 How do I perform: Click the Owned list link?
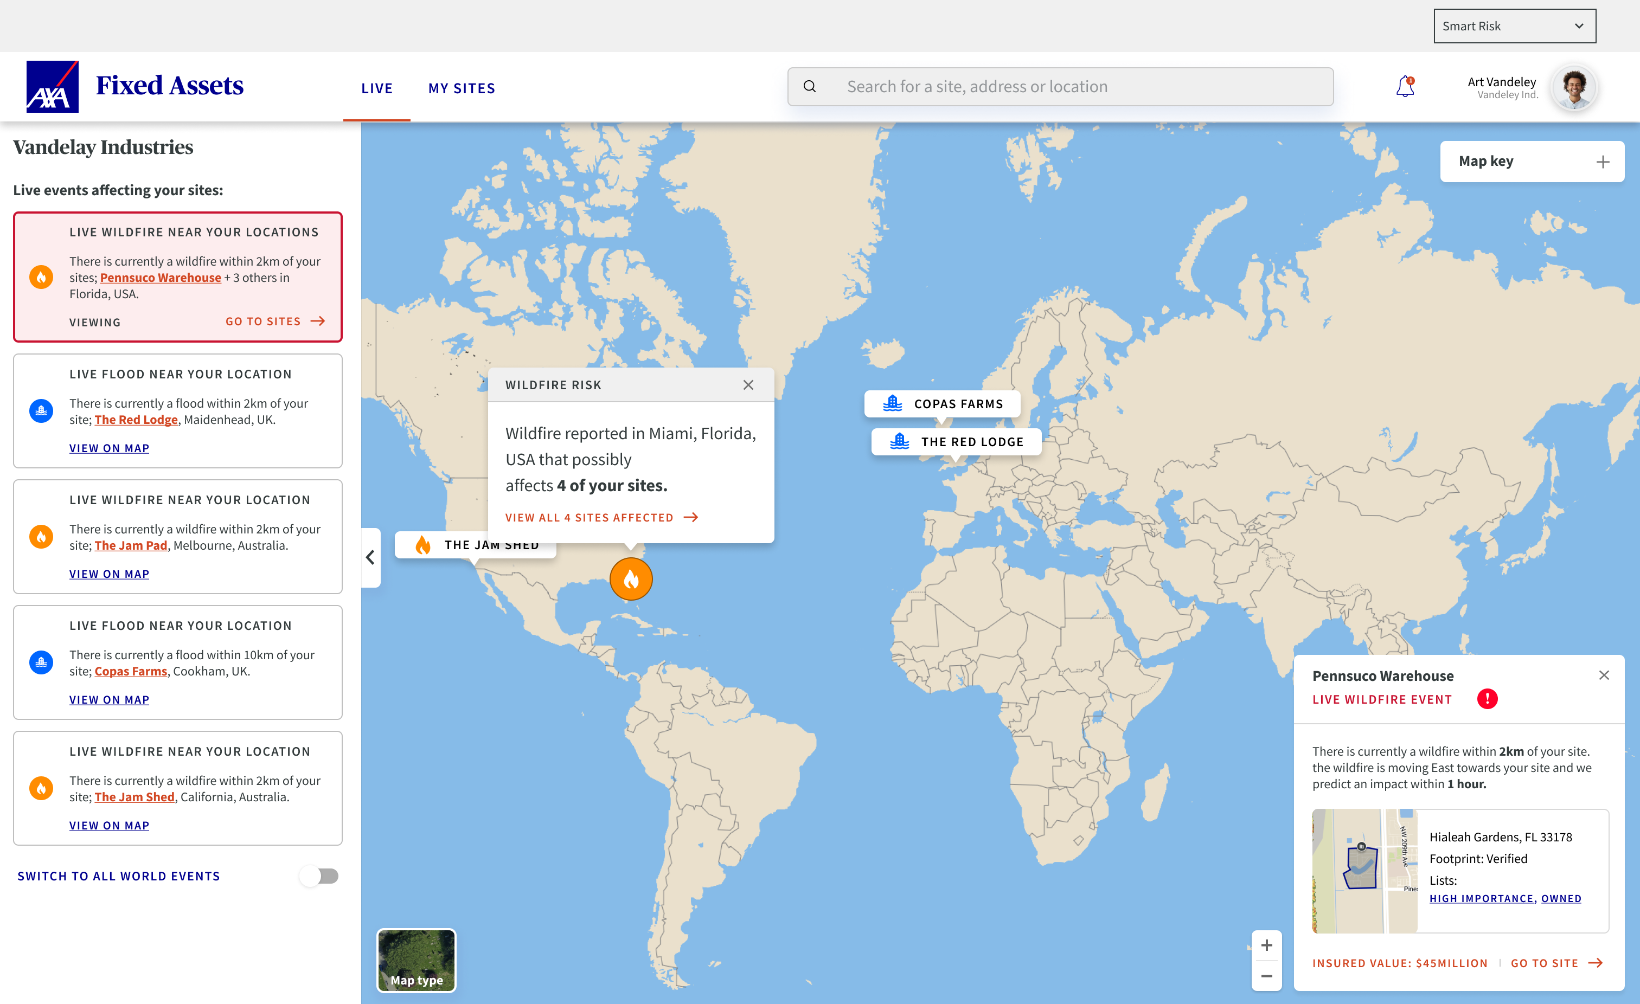pos(1561,899)
